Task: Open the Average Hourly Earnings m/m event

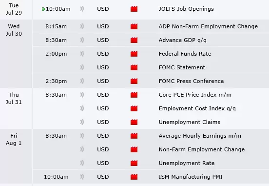Action: 200,136
